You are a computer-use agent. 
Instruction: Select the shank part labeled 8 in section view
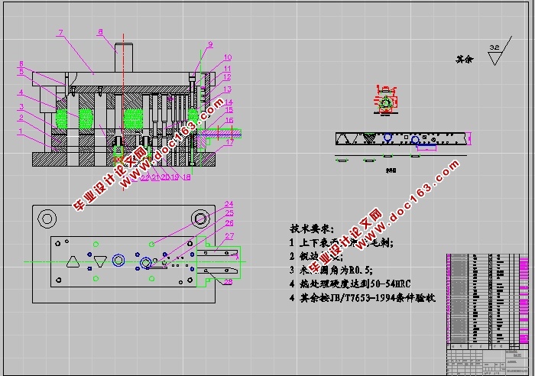(x=124, y=57)
